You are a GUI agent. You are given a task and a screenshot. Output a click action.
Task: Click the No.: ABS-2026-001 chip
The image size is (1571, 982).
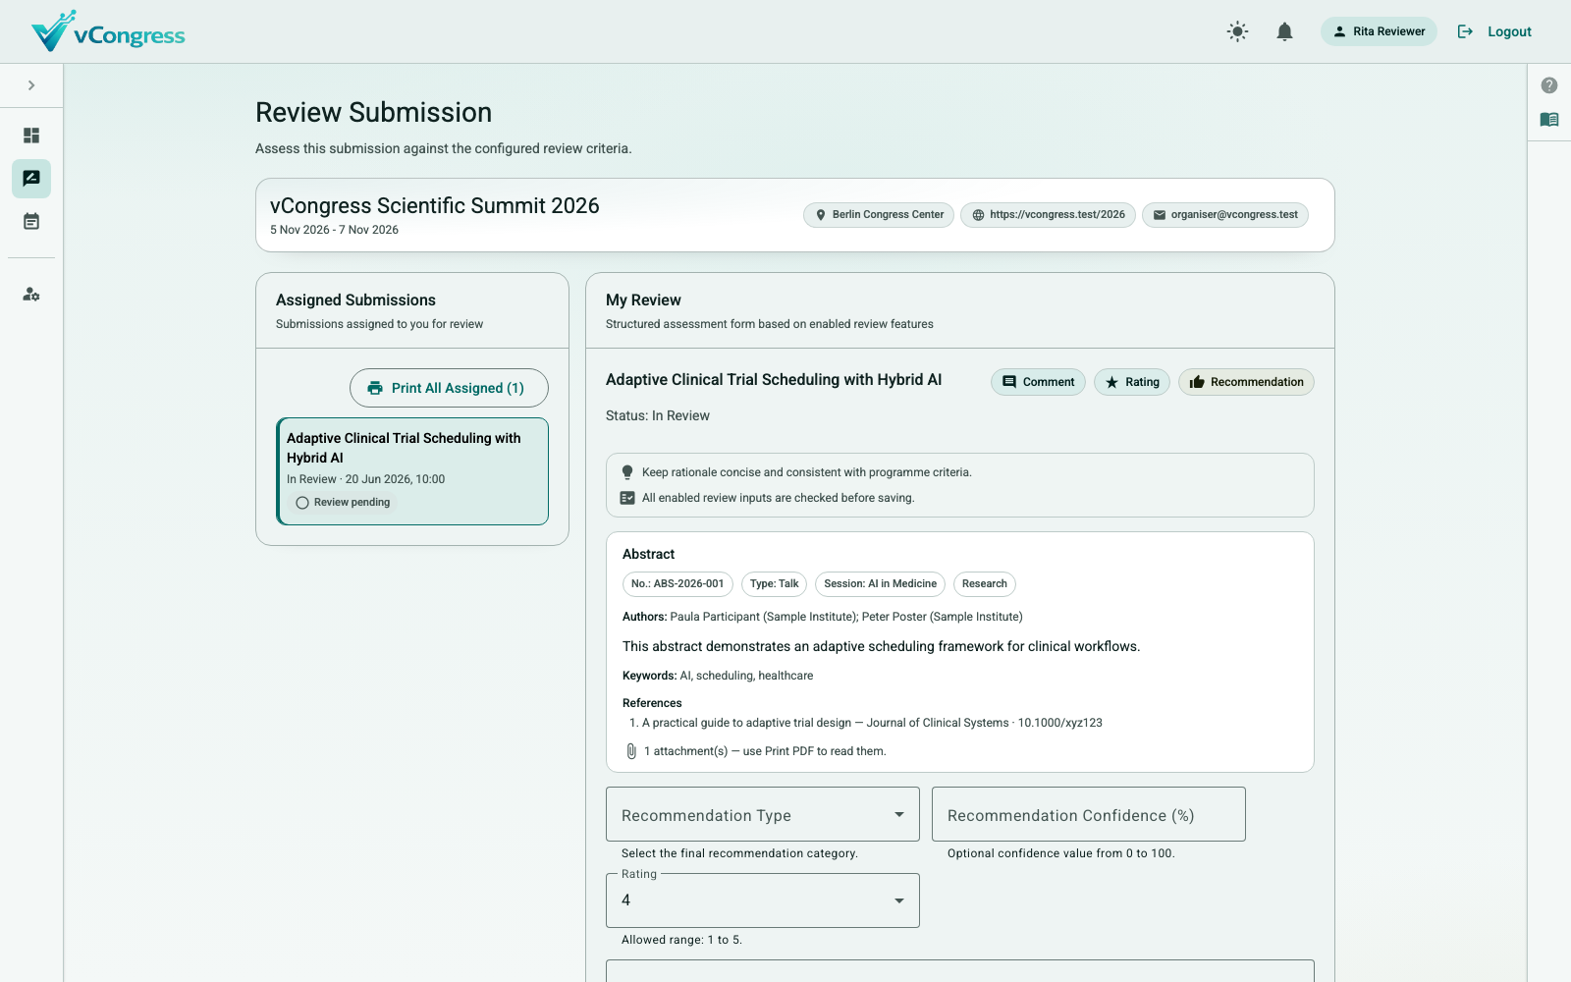pyautogui.click(x=677, y=584)
